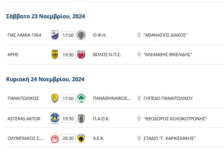Select the ΚΛΕΑΝΘΗΣ ΒΙΚΕΛΙΔΗΣ stadium name
The width and height of the screenshot is (224, 159).
pos(168,55)
